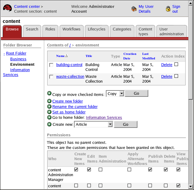This screenshot has width=194, height=190.
Task: Uncheck Create New Items for content Administration Manager
Action: point(76,169)
